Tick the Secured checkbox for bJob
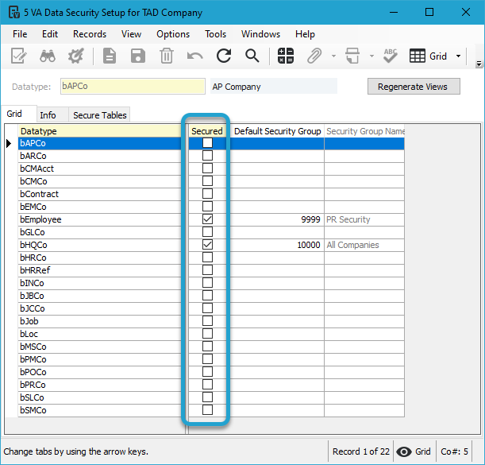Screen dimensions: 485x465 207,320
